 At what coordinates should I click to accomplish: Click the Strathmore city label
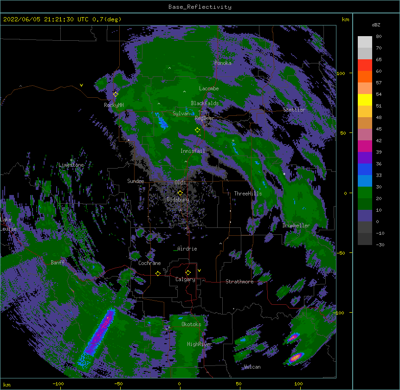click(x=239, y=282)
